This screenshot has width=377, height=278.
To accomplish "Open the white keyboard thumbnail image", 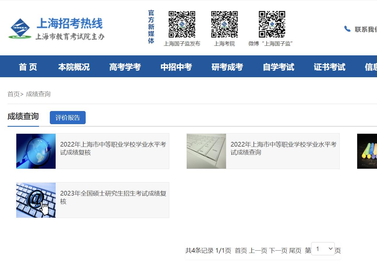I will (206, 151).
